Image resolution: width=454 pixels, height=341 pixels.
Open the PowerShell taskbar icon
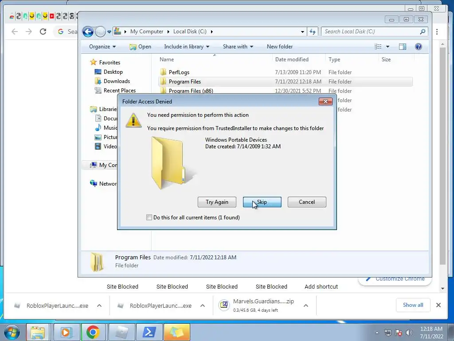click(x=149, y=332)
